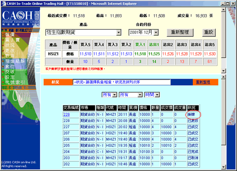Open 交收 settlement in sidebar
The height and width of the screenshot is (171, 237).
(10, 72)
